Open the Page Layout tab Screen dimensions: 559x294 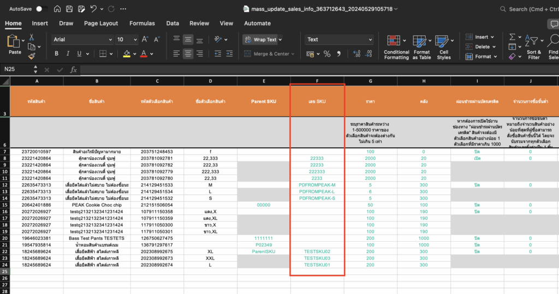coord(101,23)
